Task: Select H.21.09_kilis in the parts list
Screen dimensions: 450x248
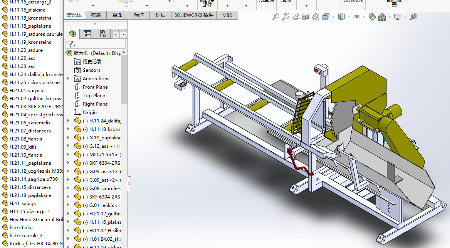Action: 23,147
